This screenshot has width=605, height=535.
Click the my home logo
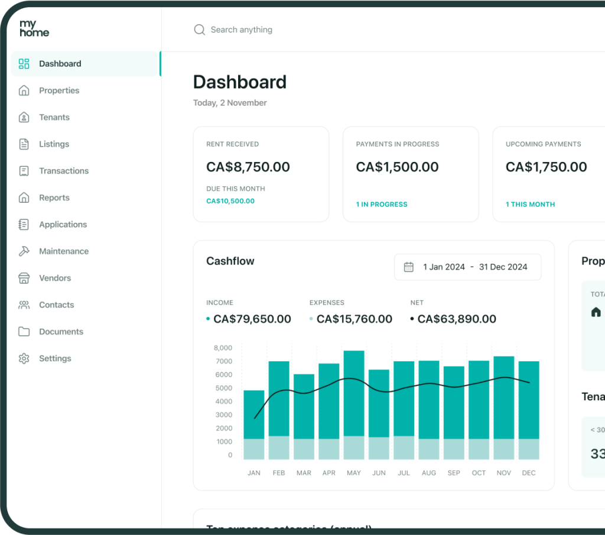click(x=34, y=28)
